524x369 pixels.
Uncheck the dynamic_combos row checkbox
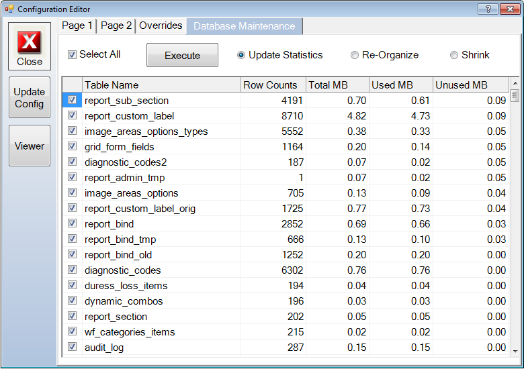pos(72,301)
